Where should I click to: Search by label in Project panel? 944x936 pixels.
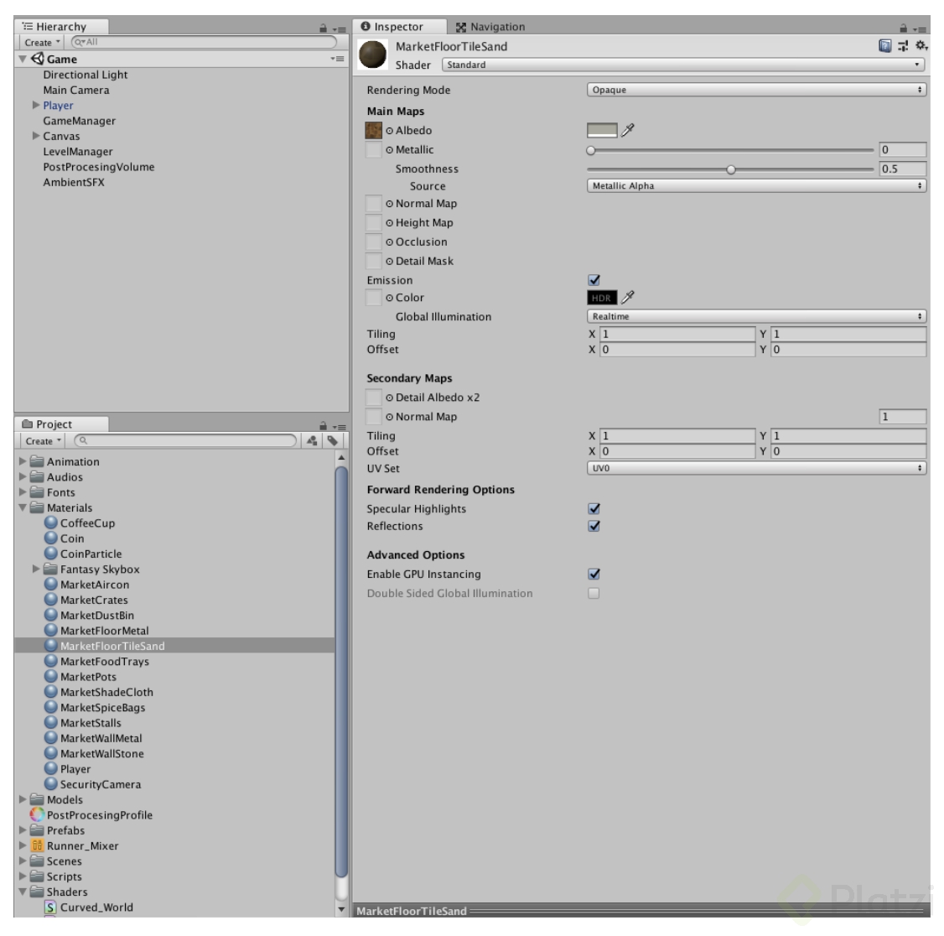[x=332, y=441]
